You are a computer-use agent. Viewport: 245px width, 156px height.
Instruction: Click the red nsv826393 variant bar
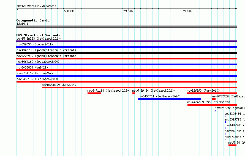(212, 93)
